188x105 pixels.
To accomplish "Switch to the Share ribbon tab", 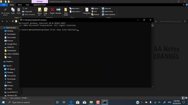I will point(20,5).
